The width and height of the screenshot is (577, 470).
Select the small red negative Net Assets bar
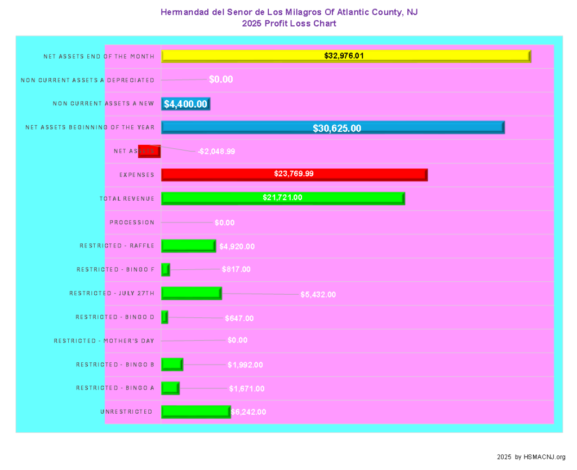point(149,152)
